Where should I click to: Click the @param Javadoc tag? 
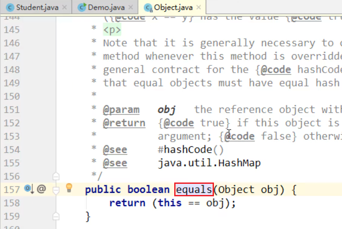click(x=121, y=110)
